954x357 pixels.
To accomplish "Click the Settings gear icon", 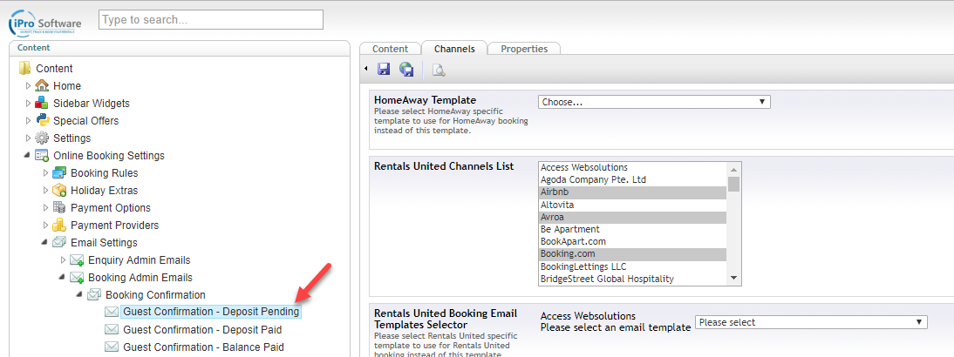I will click(x=42, y=138).
